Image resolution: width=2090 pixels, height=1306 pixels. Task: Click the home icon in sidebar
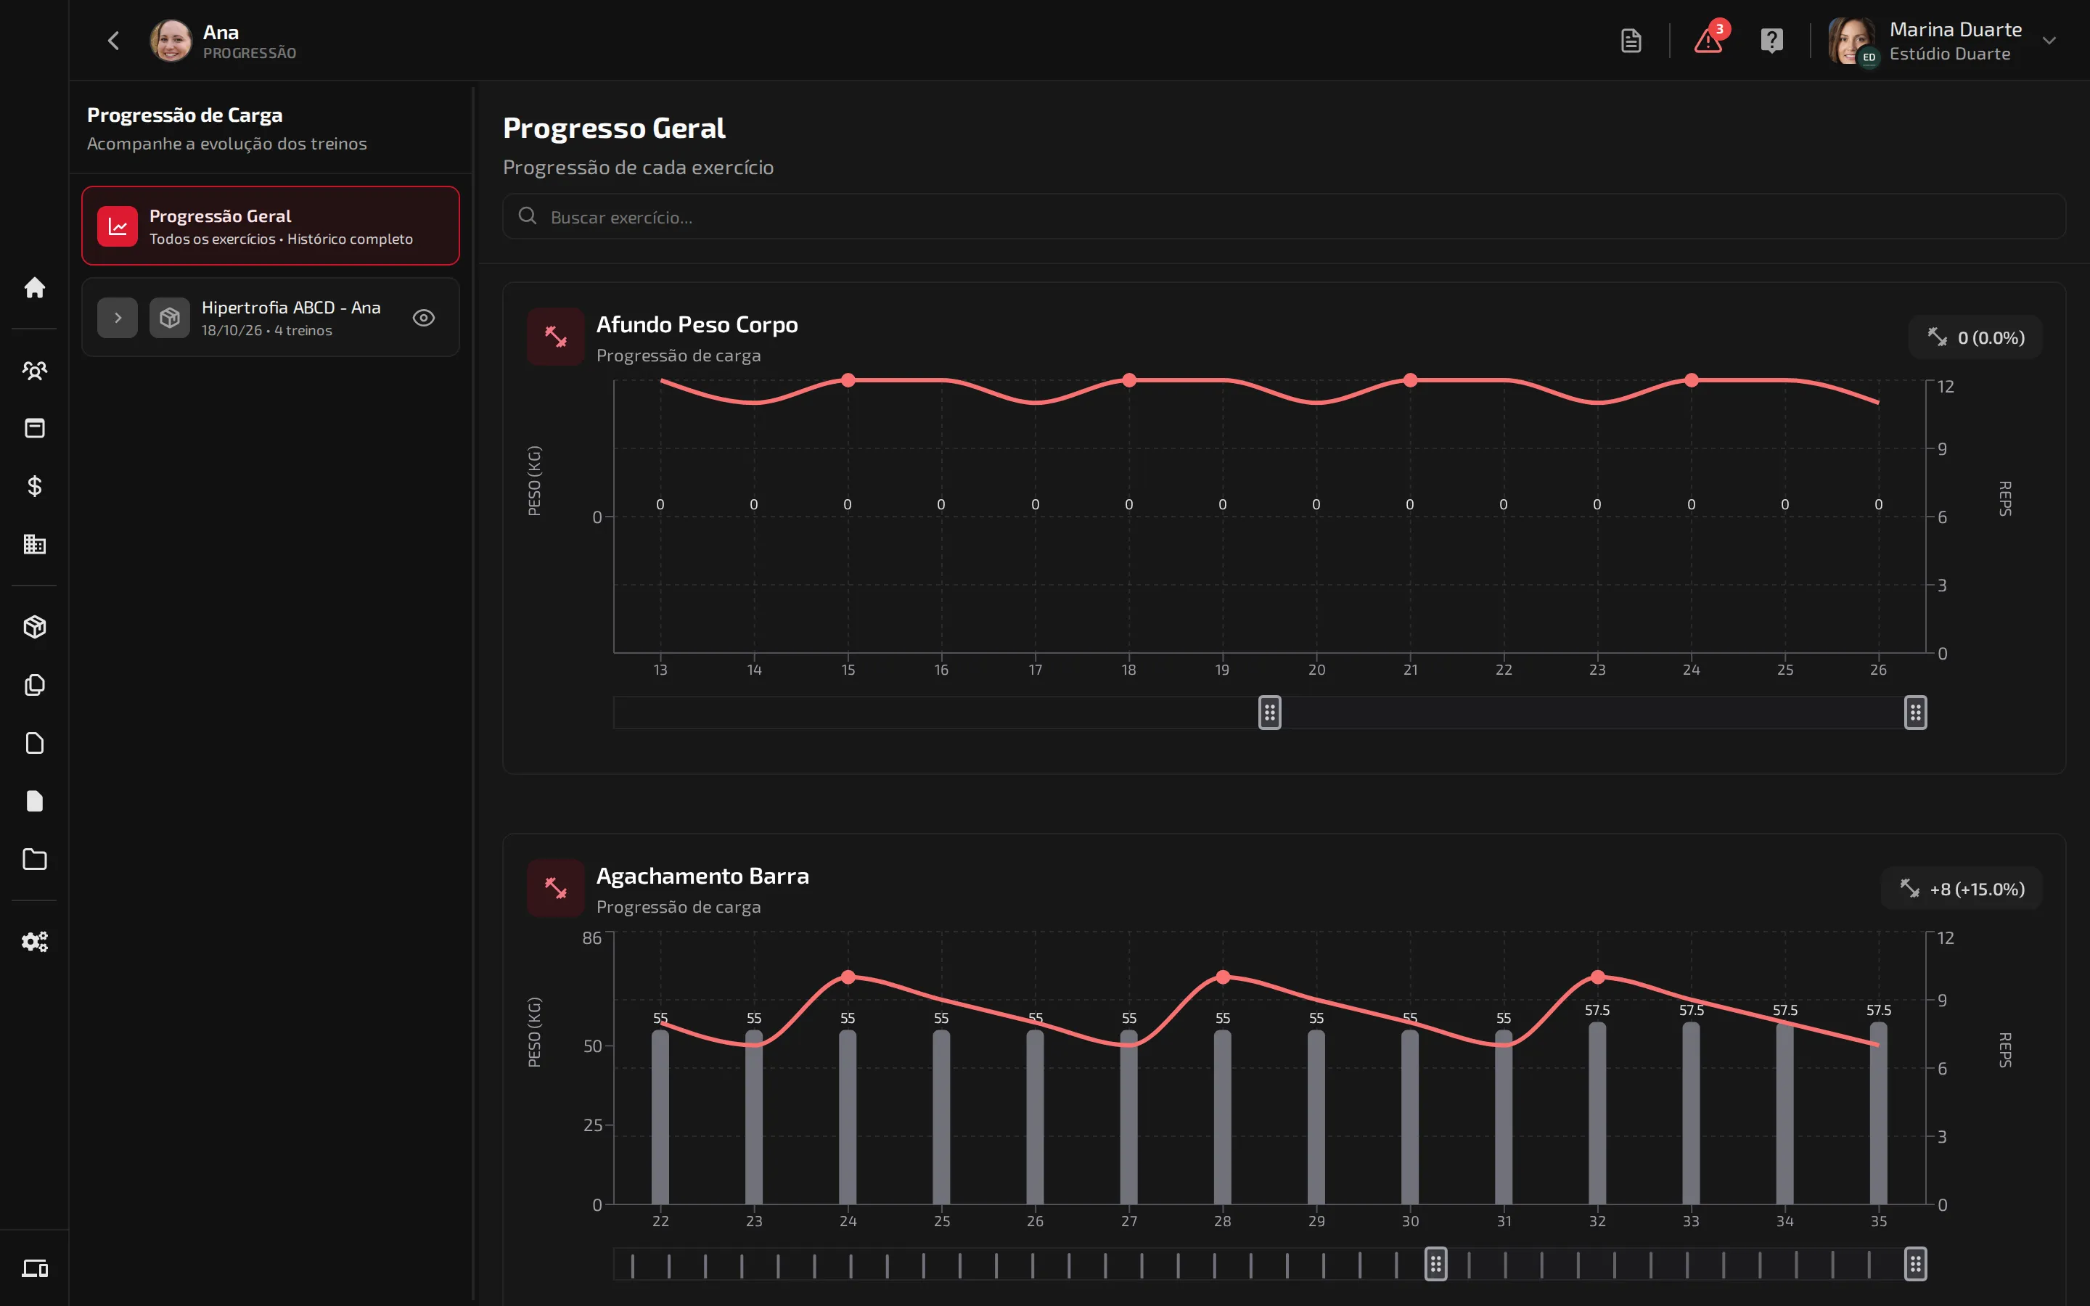point(35,287)
